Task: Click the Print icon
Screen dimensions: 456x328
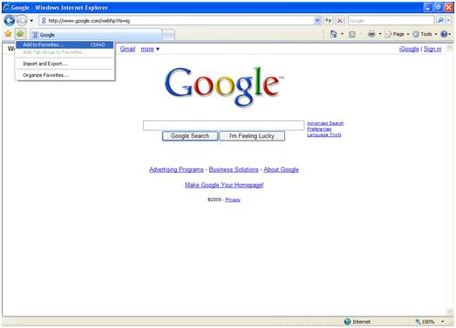Action: [x=371, y=34]
